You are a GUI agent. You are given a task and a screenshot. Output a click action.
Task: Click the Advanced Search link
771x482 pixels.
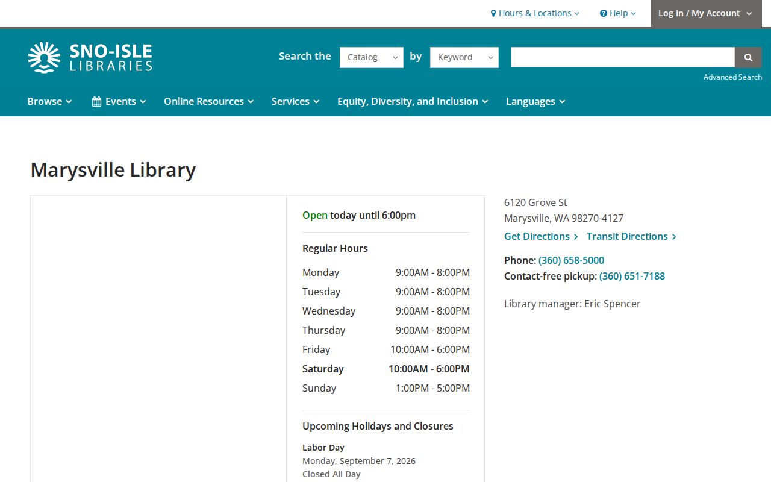(x=732, y=77)
